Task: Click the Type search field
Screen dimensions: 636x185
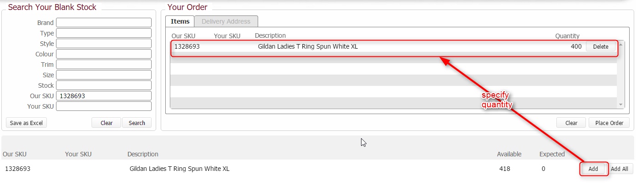Action: (103, 33)
